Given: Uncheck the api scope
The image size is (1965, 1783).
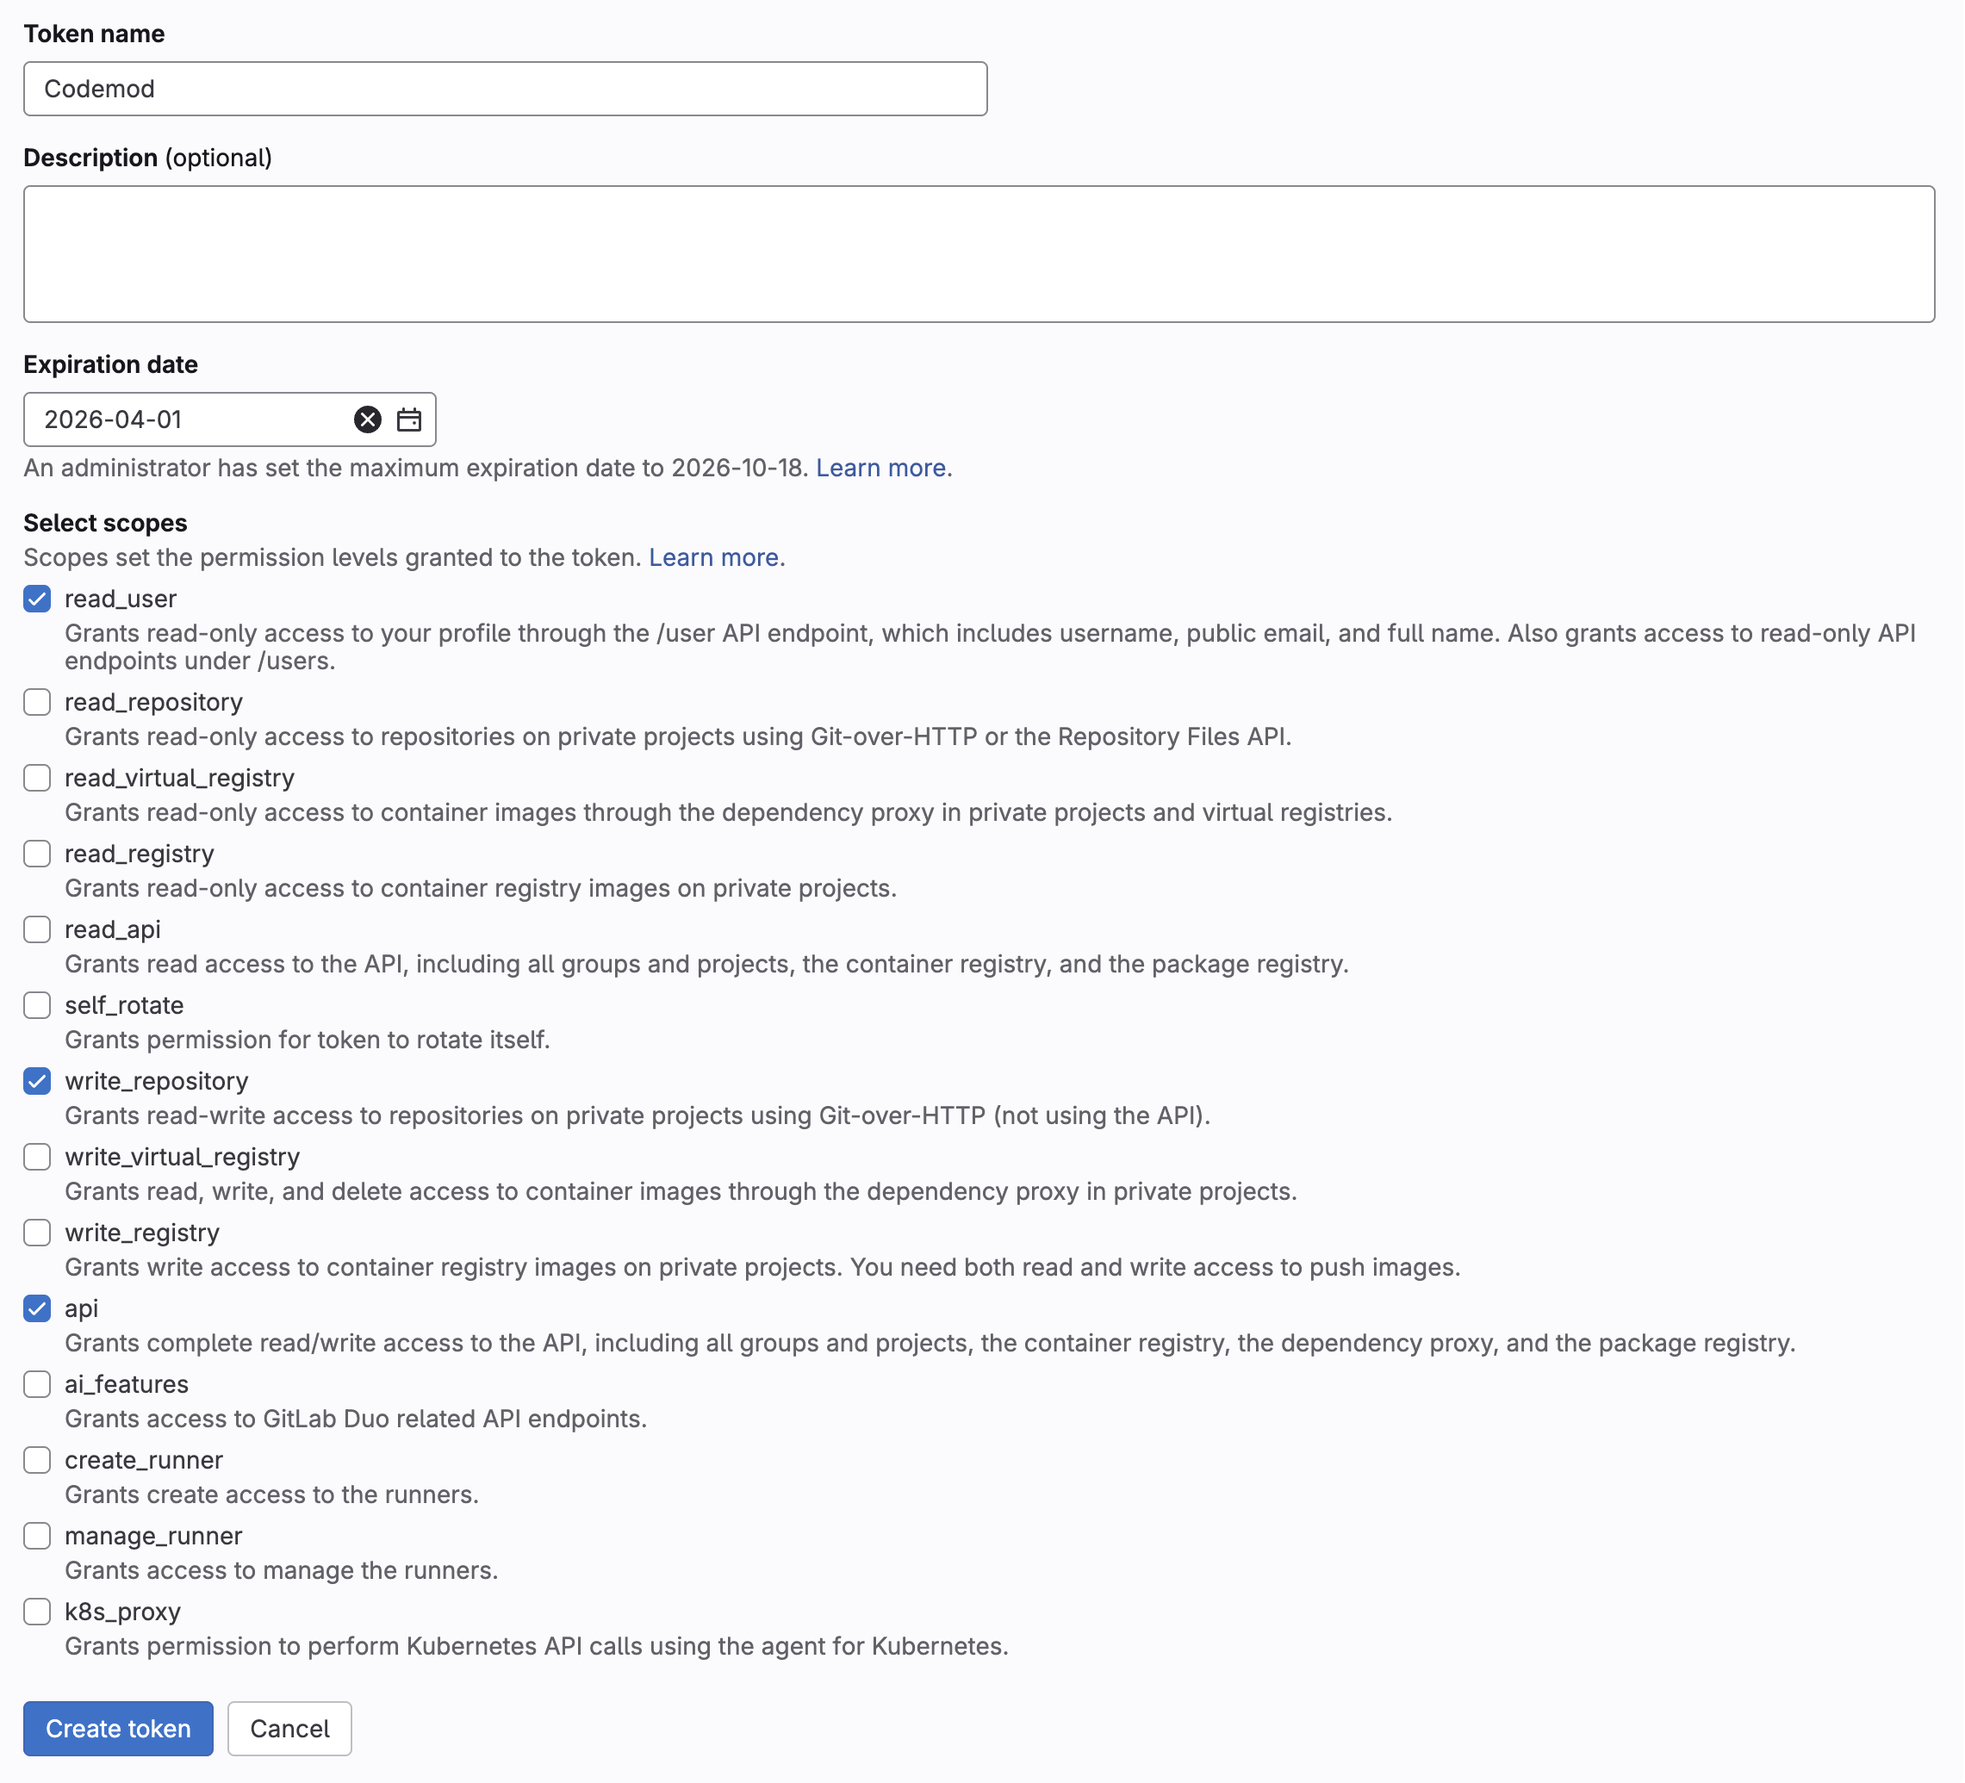Looking at the screenshot, I should click(37, 1308).
